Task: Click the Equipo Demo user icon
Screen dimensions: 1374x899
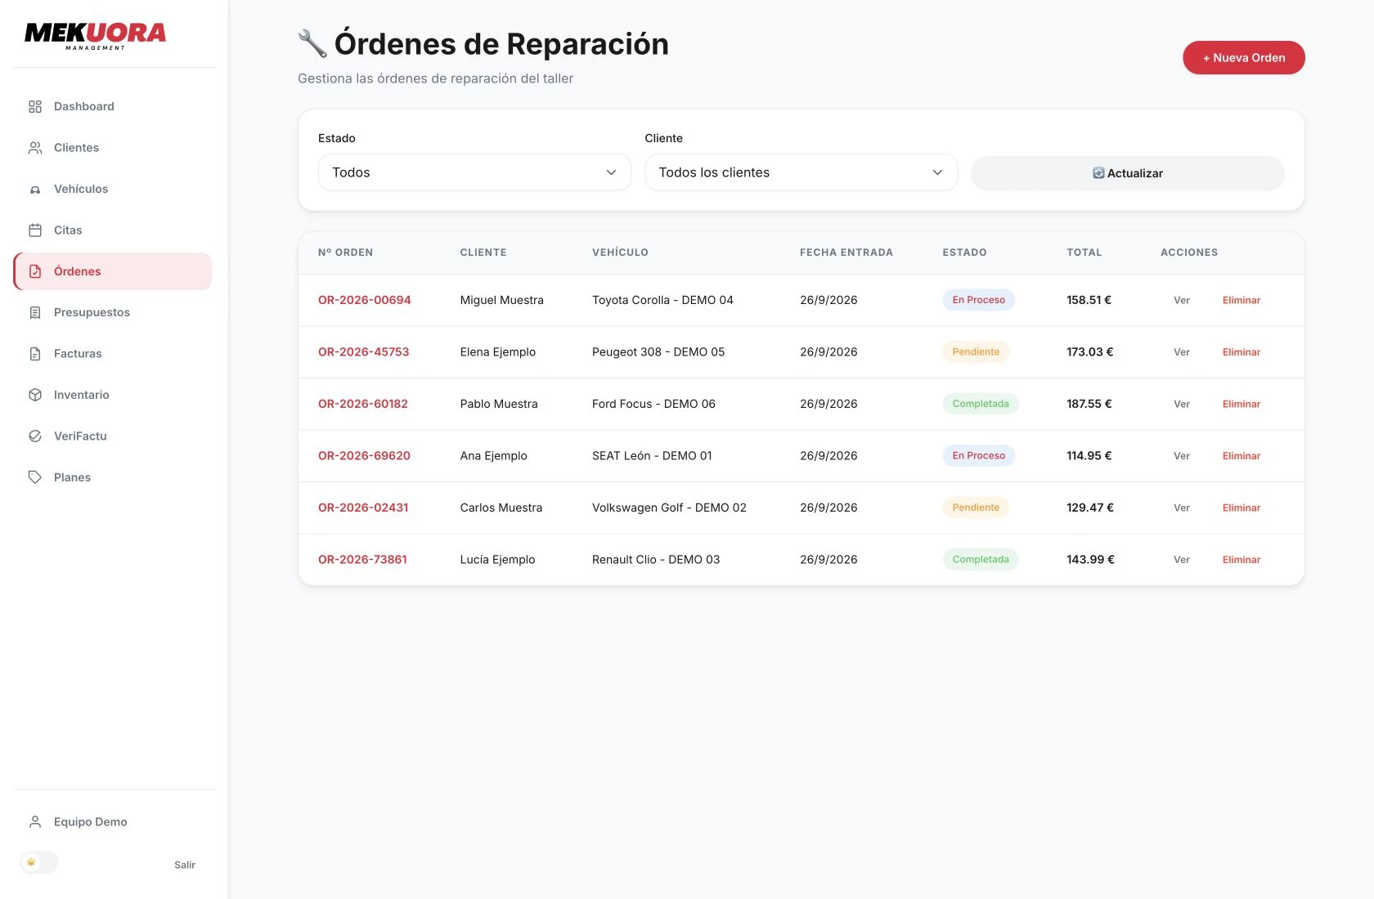Action: (35, 822)
